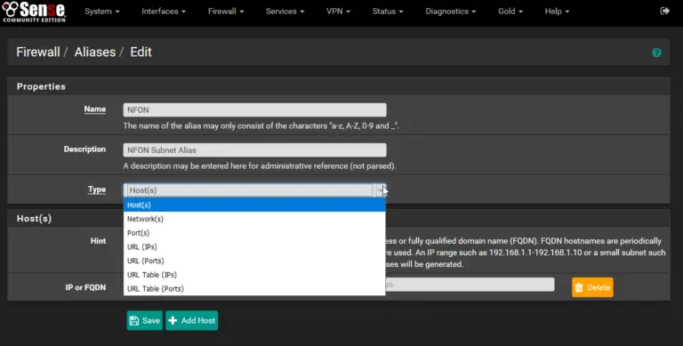Click the Description field
Screen dimensions: 683x346
[x=255, y=150]
